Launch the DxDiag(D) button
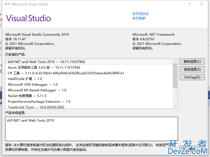Image resolution: width=210 pixels, height=157 pixels. coord(192,77)
